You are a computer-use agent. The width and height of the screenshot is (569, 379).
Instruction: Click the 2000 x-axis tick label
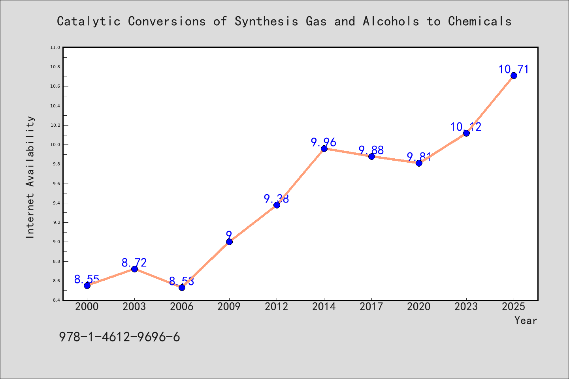coord(87,307)
